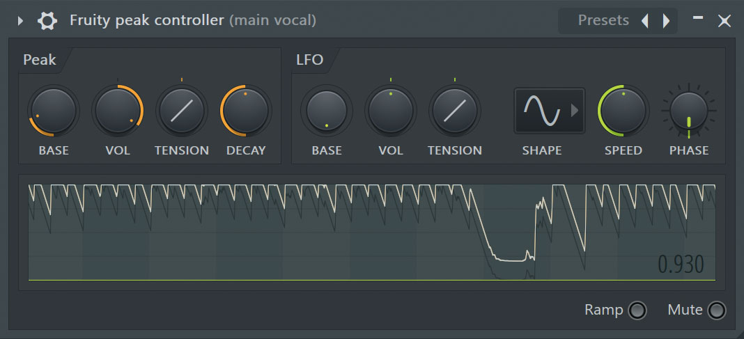
Task: Click the SPEED label text
Action: point(623,151)
